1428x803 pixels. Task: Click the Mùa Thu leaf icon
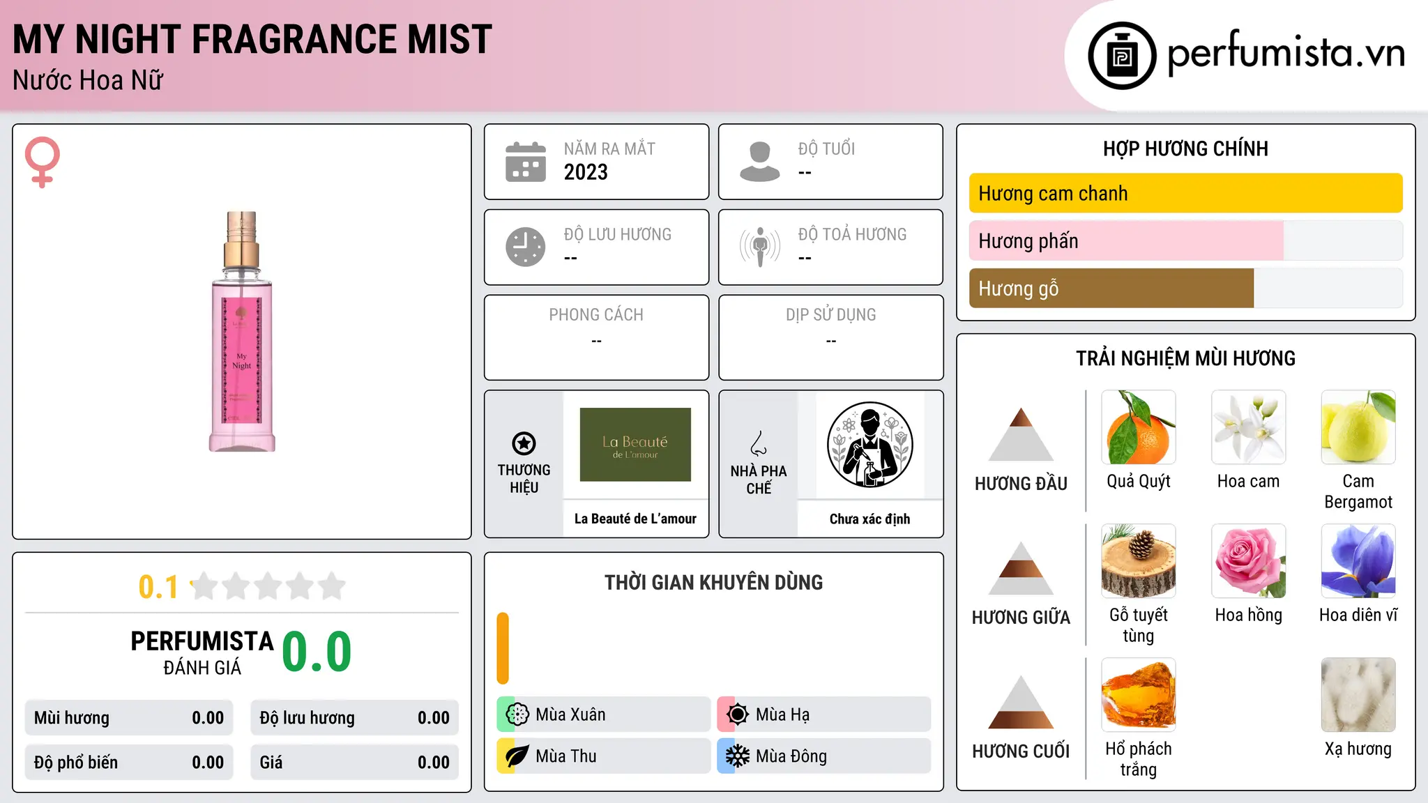pyautogui.click(x=517, y=756)
